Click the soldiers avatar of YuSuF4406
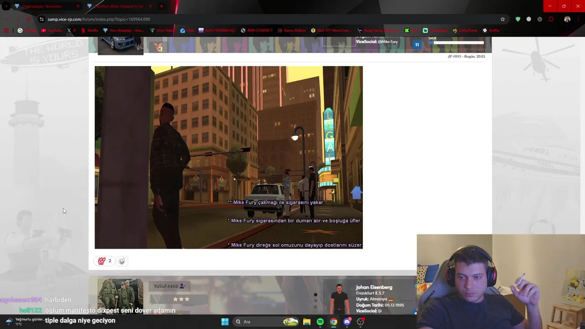 tap(120, 296)
